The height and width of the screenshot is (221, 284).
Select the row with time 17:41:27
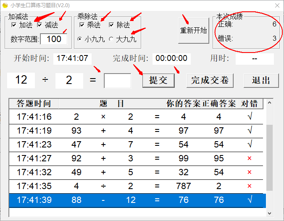tap(136, 158)
